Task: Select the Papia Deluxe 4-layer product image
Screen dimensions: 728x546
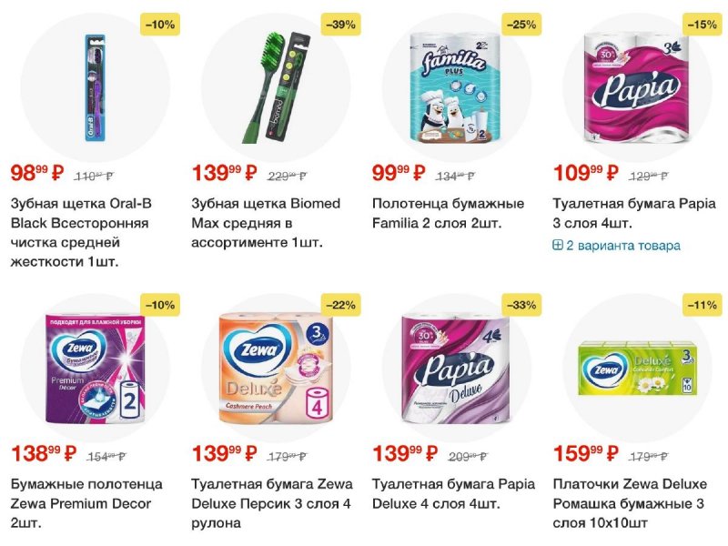Action: click(x=456, y=369)
